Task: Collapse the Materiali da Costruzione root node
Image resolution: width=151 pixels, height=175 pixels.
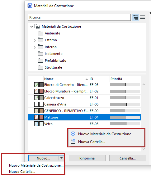Action: click(x=31, y=27)
